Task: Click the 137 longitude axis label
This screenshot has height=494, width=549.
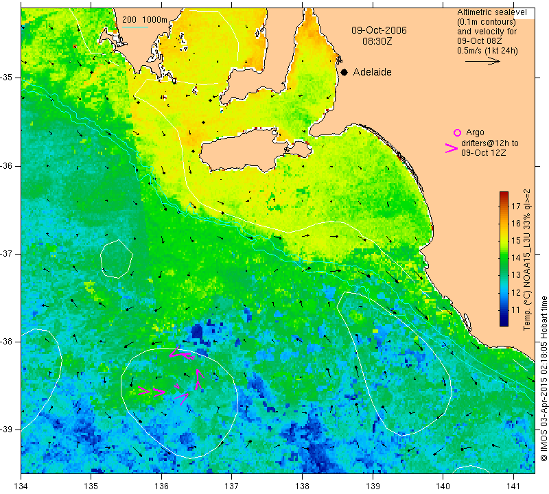Action: pyautogui.click(x=232, y=486)
